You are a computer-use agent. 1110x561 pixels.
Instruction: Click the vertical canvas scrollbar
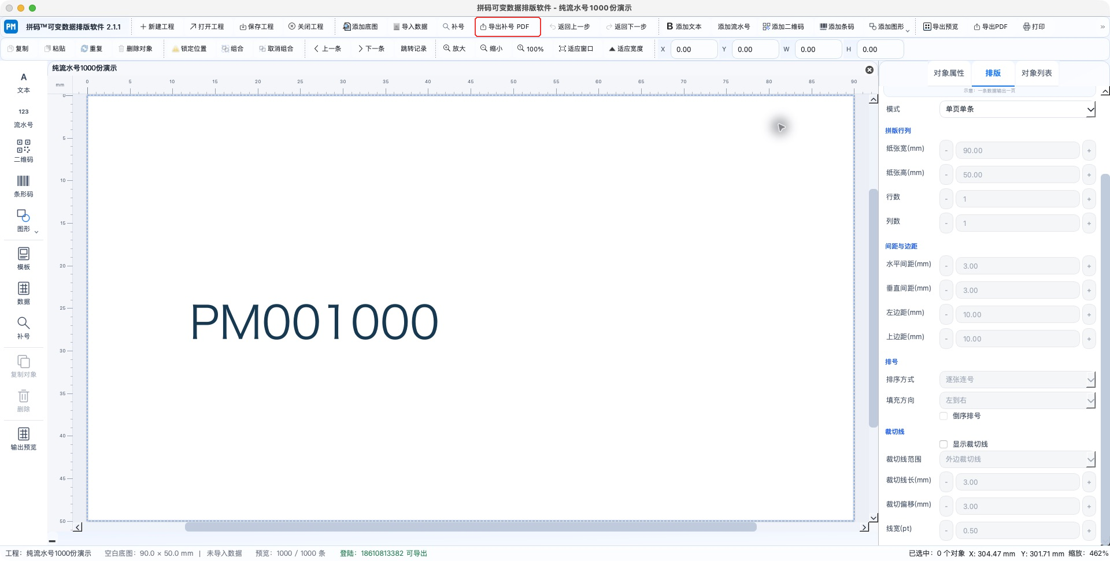[874, 308]
